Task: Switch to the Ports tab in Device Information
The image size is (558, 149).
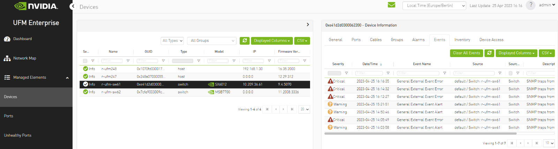Action: pos(356,40)
